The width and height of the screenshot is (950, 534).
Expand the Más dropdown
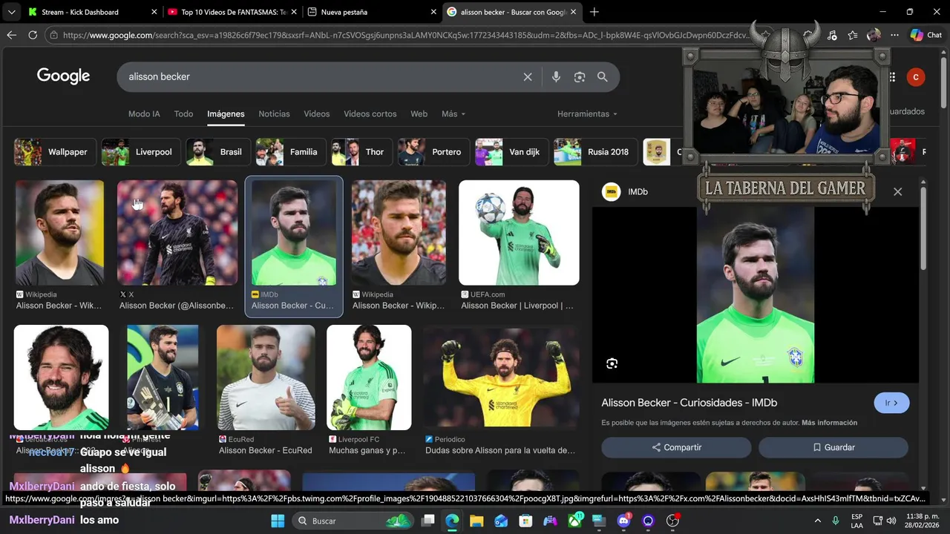click(x=453, y=114)
